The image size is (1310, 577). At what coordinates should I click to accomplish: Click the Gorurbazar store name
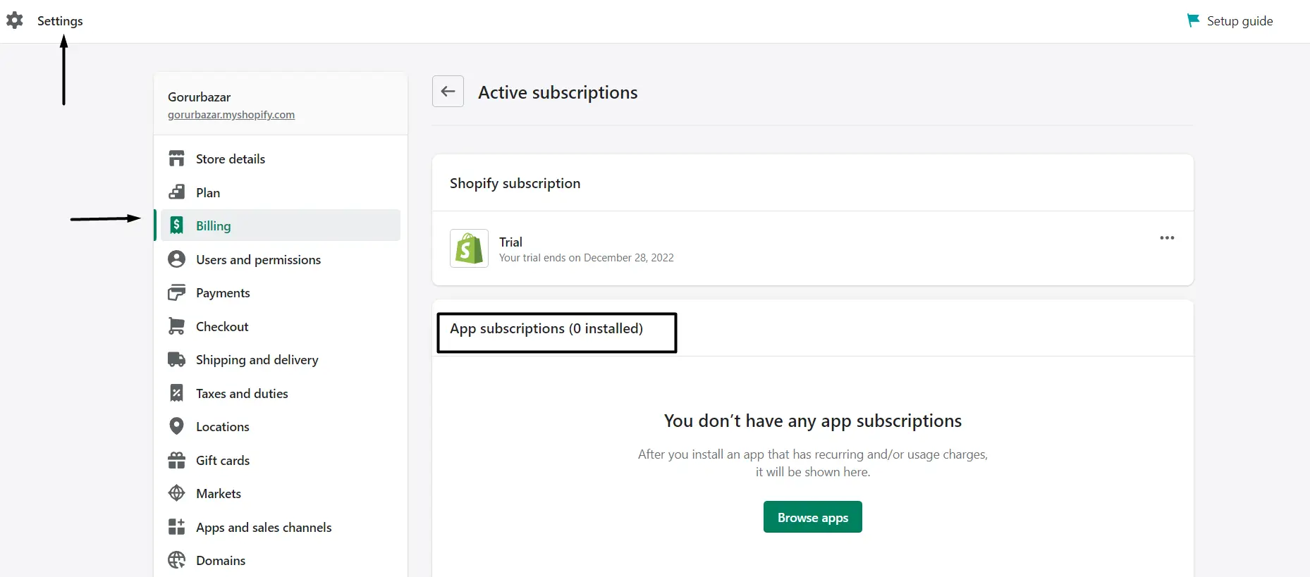coord(199,97)
